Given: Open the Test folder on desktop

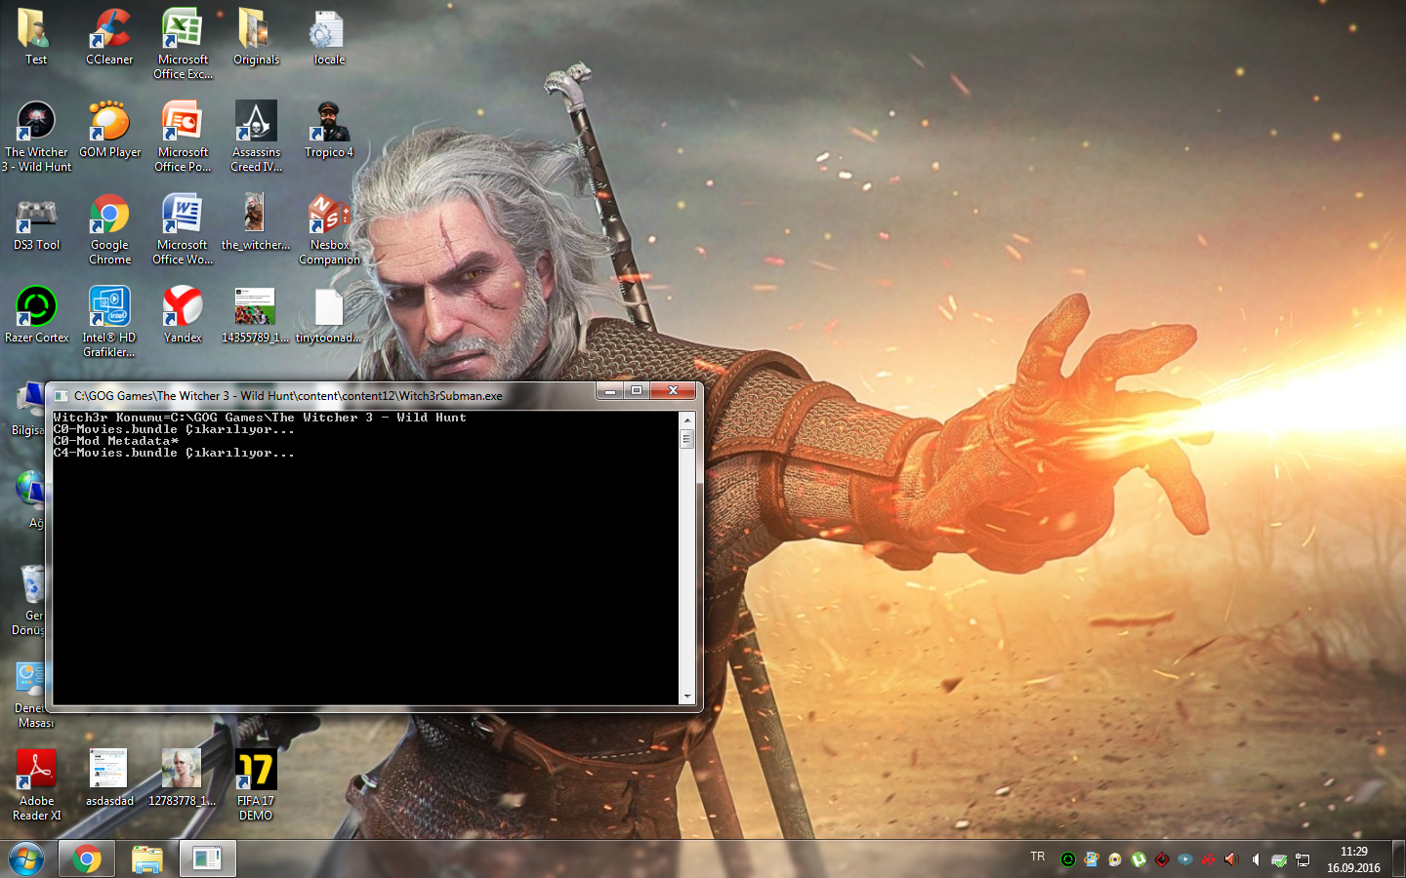Looking at the screenshot, I should pyautogui.click(x=36, y=37).
